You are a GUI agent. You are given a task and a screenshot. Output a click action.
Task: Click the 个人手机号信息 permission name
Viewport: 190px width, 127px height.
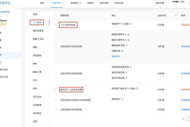(68, 25)
